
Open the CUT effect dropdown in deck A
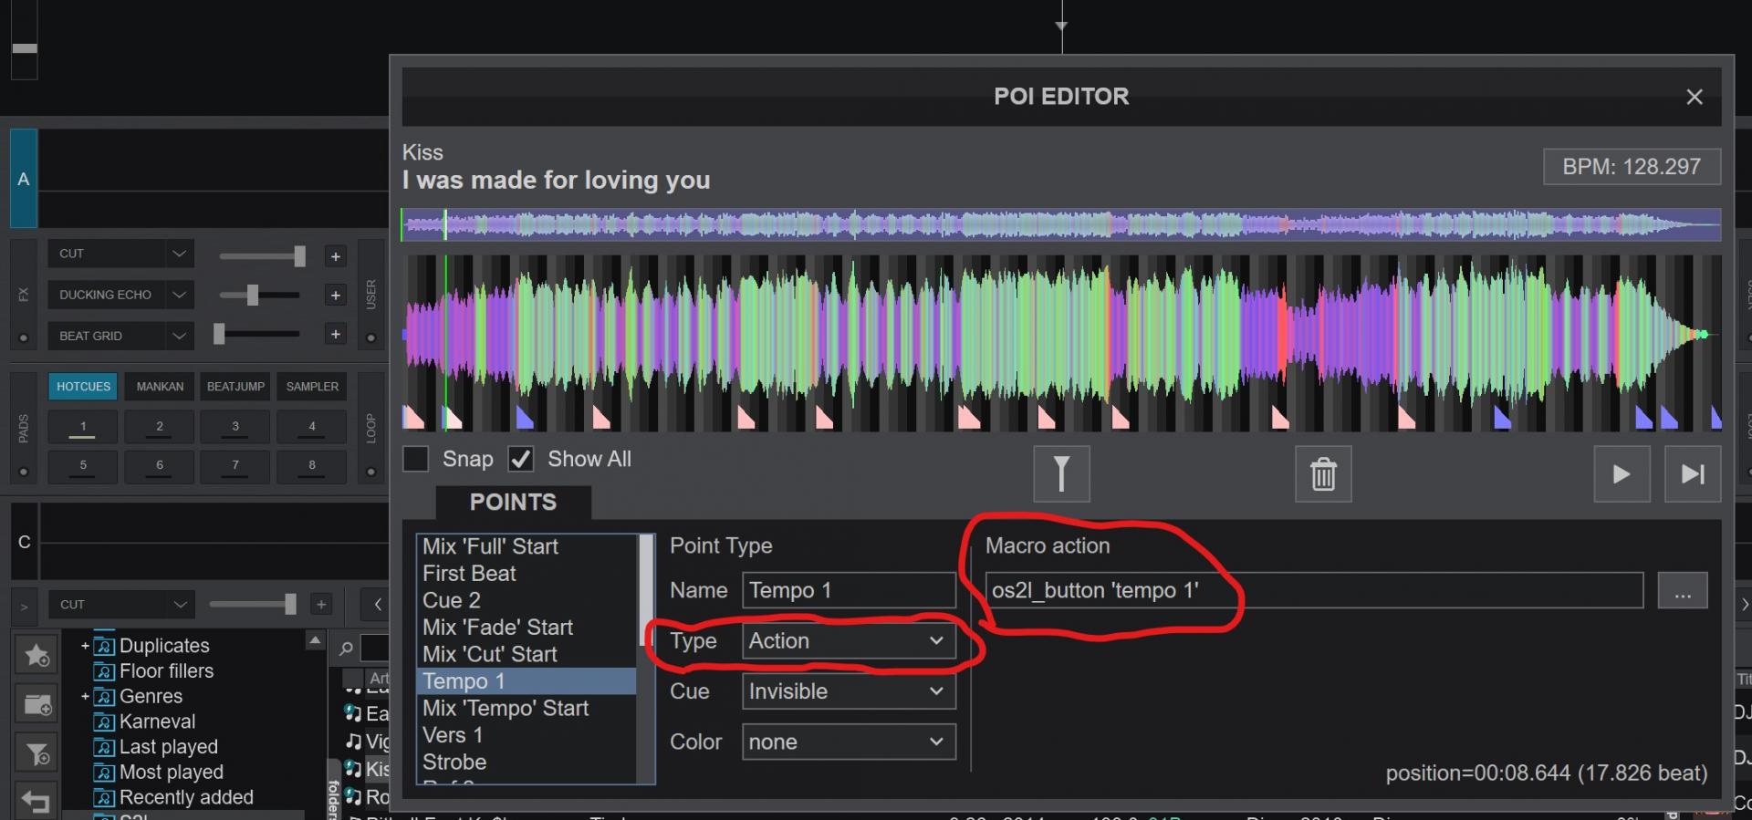coord(120,254)
